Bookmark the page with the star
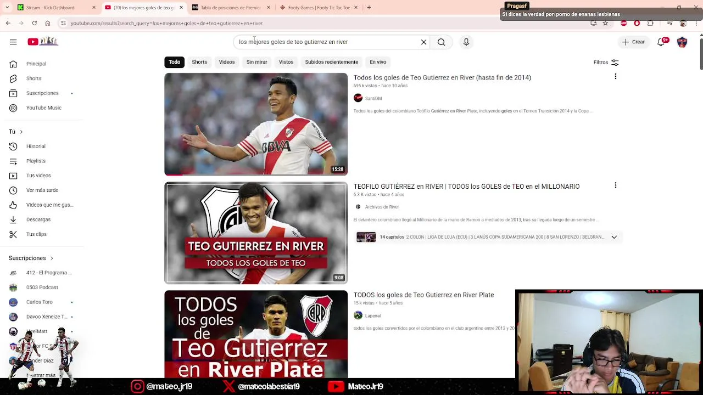The image size is (703, 395). (x=605, y=23)
